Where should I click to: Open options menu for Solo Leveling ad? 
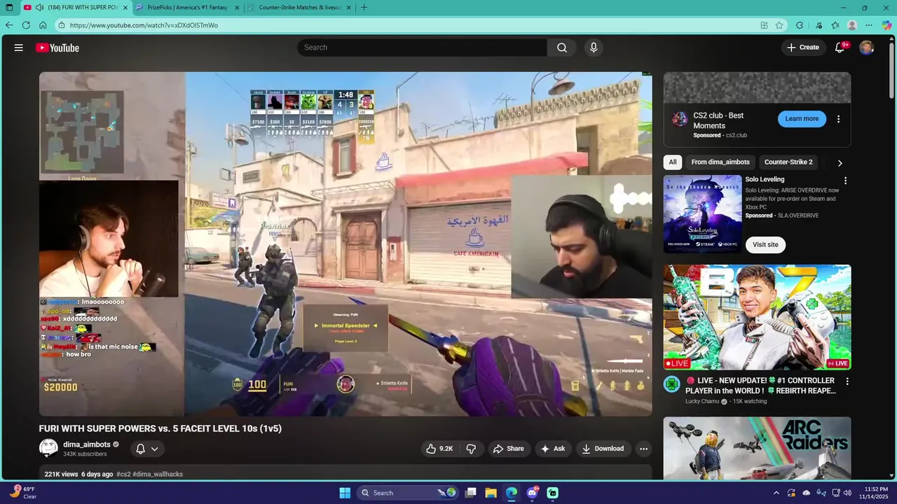click(x=845, y=181)
